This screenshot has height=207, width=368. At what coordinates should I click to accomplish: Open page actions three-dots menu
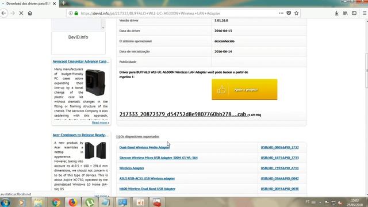click(281, 13)
